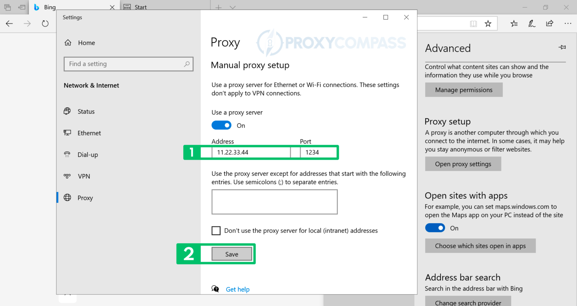Save the manual proxy setup

pos(231,254)
